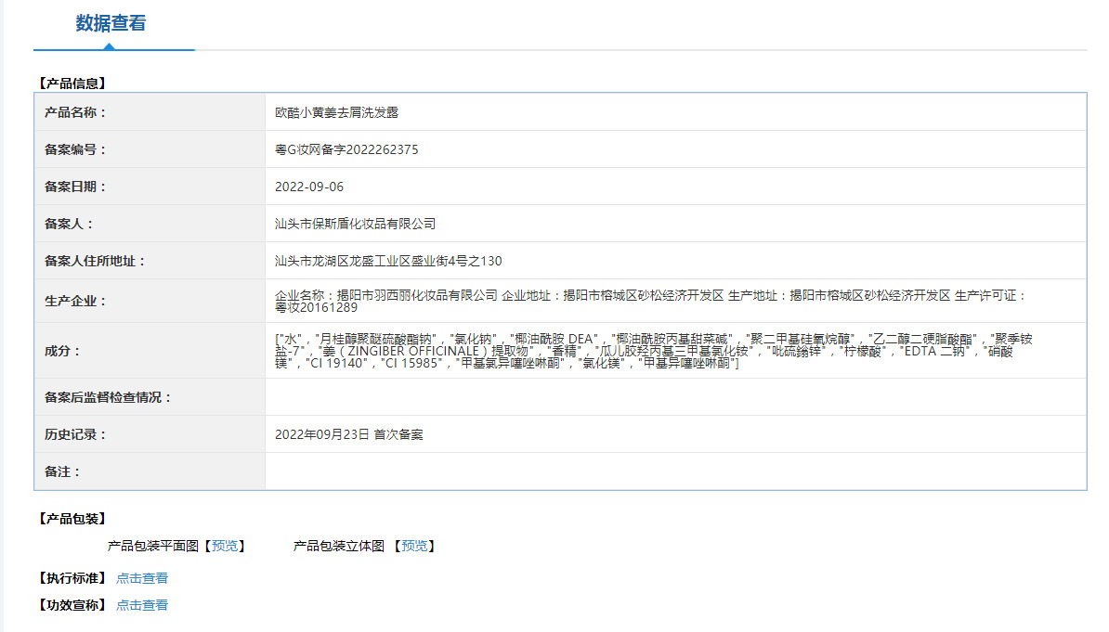This screenshot has height=632, width=1109.
Task: Click the 生产企业： label cell
Action: [150, 302]
